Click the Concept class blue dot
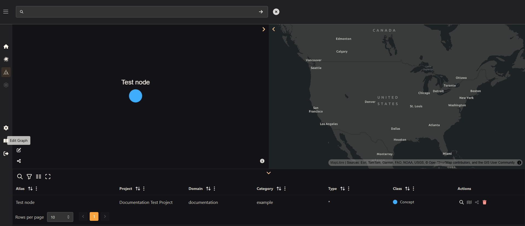This screenshot has width=525, height=226. (395, 202)
